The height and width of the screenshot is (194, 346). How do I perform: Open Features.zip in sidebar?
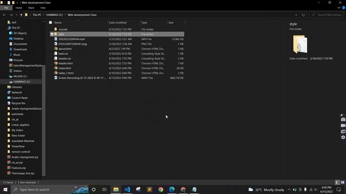coord(18,168)
